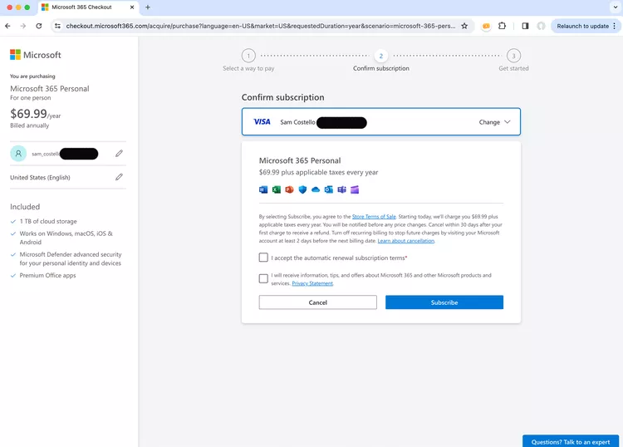This screenshot has width=623, height=447.
Task: Open the tab search dropdown arrow
Action: 615,7
